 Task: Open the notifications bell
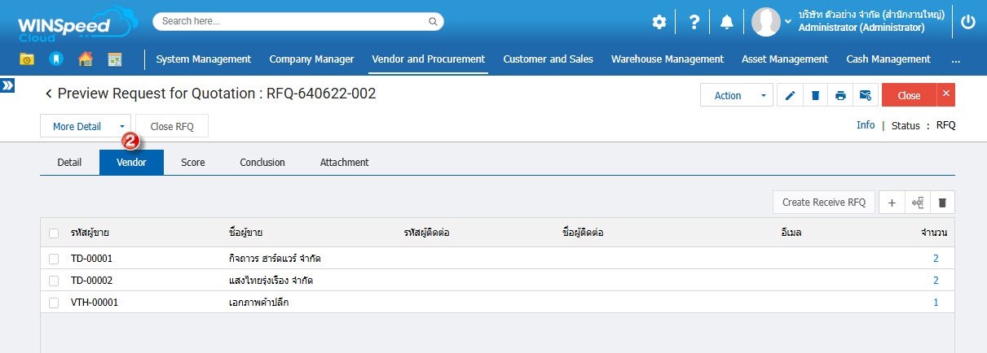coord(727,23)
